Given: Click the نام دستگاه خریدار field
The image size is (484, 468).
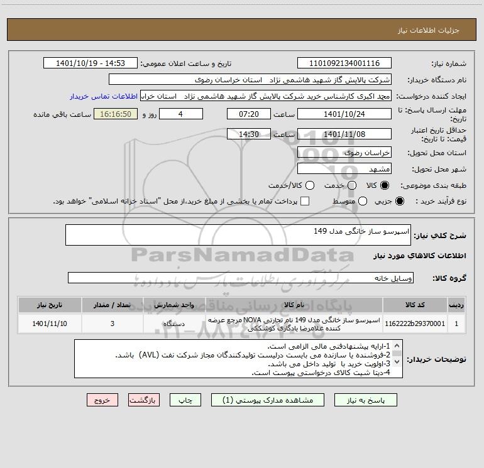Looking at the screenshot, I should click(x=250, y=80).
